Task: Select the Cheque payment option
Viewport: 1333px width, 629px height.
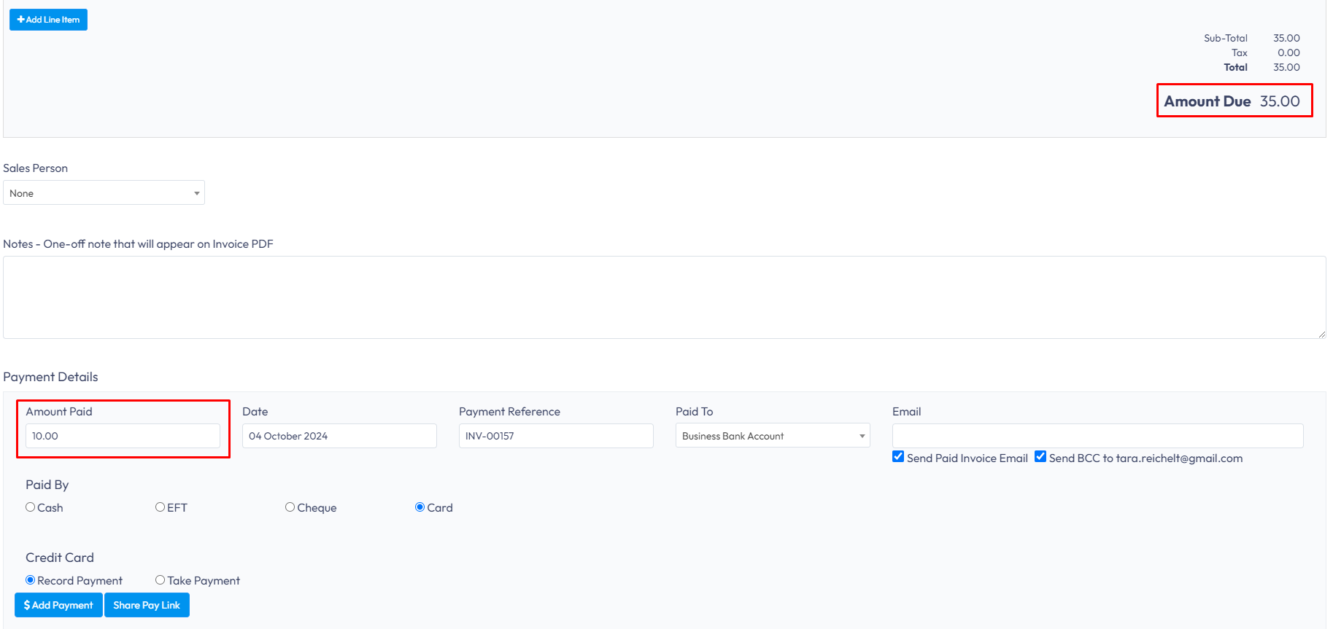Action: [x=290, y=507]
